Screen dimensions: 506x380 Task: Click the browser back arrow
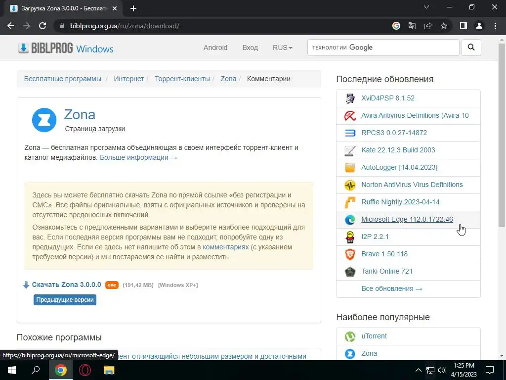pos(11,26)
